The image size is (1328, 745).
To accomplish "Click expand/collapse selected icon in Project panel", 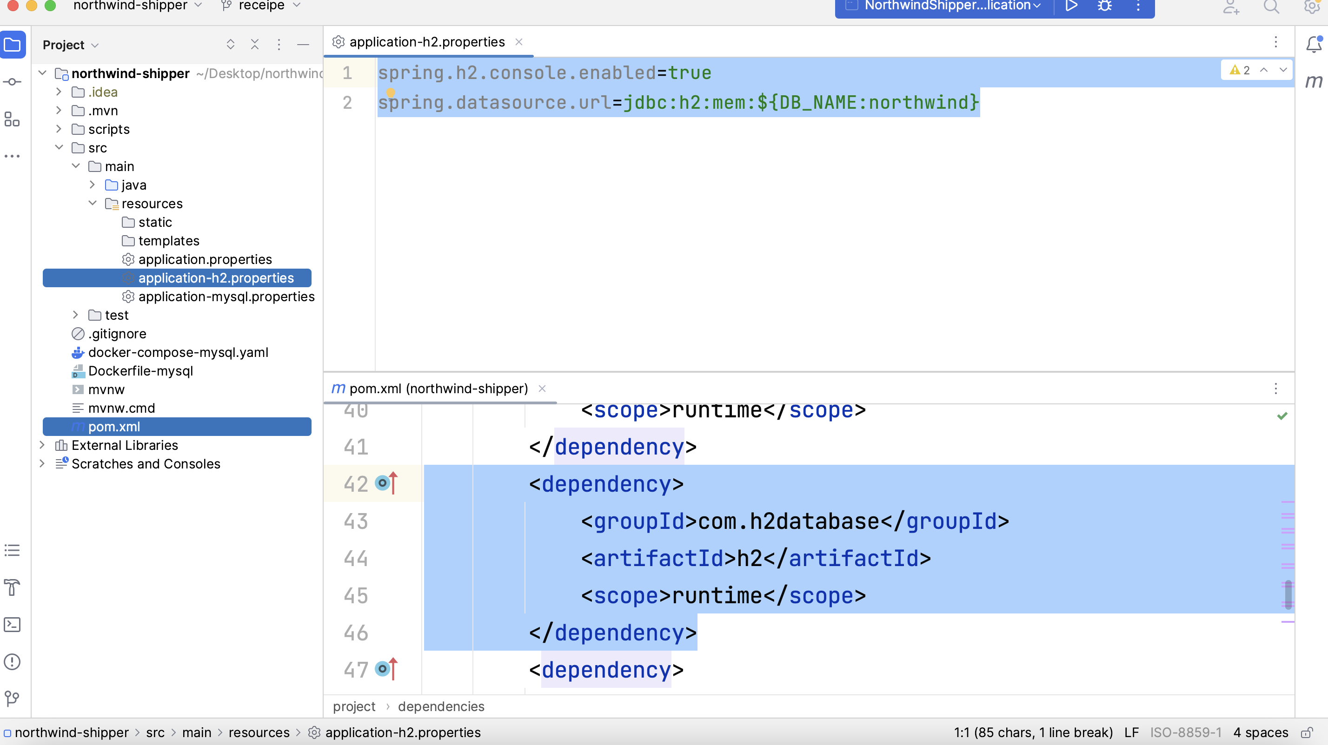I will (x=231, y=45).
